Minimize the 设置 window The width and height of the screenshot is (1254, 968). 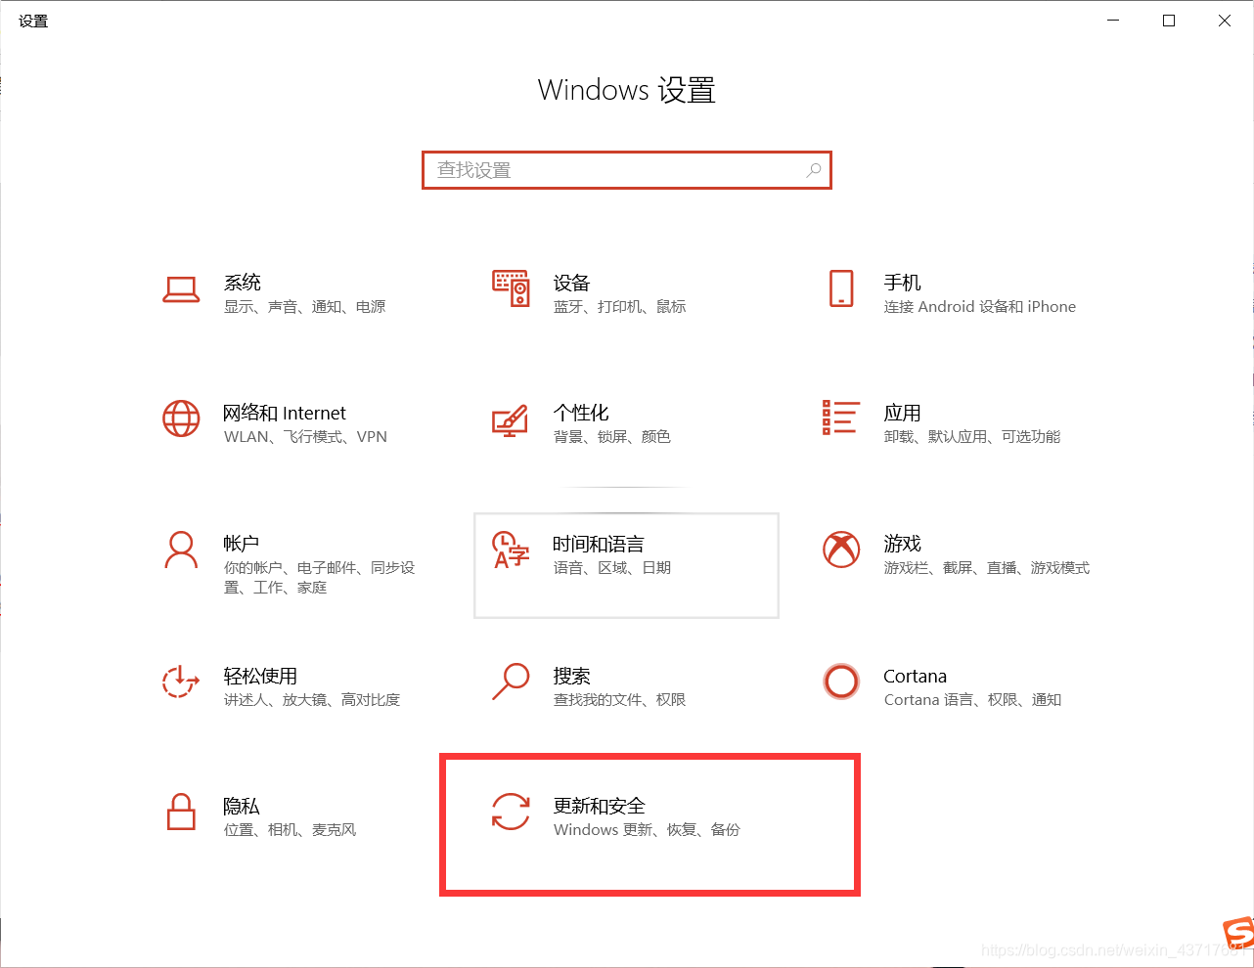click(1113, 21)
